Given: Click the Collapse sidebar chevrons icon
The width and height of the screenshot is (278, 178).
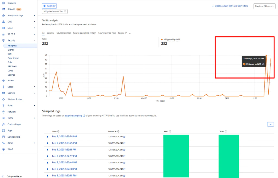Looking at the screenshot, I should pos(3,176).
